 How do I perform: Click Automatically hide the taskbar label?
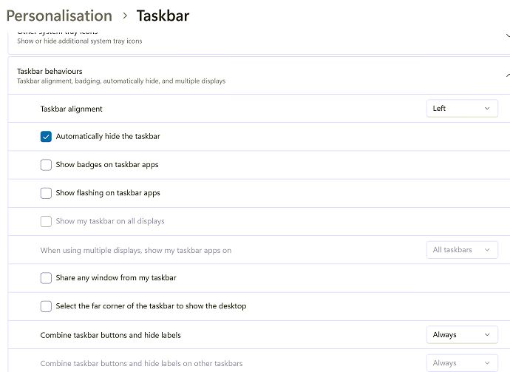[x=108, y=137]
